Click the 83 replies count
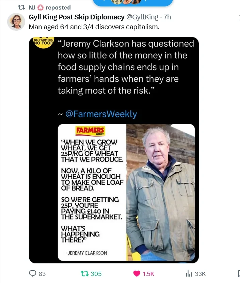Viewport: 240px width, 283px height. (x=42, y=274)
